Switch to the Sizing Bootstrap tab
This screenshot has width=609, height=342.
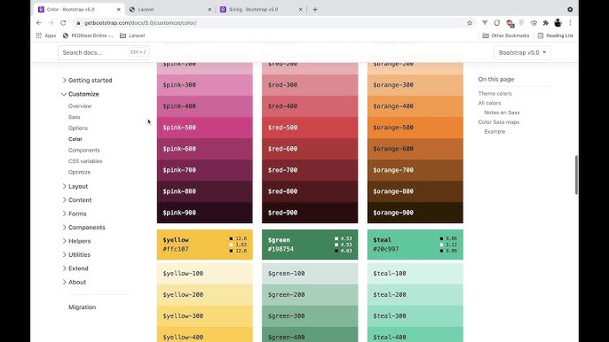click(261, 10)
